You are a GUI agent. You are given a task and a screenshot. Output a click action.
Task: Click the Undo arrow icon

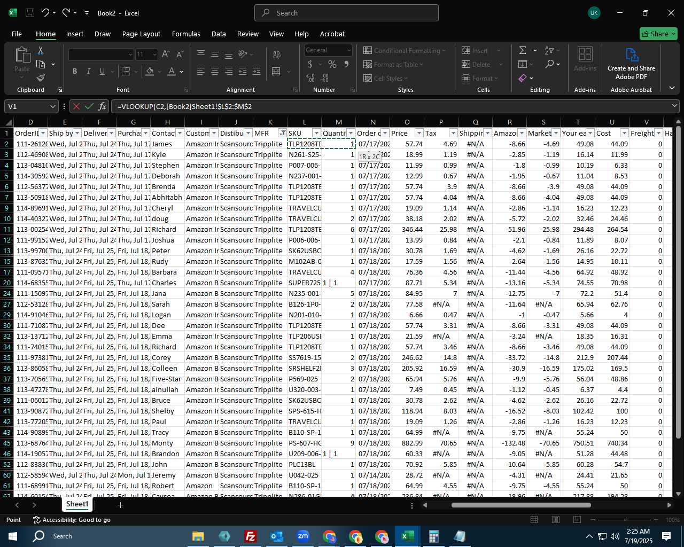click(x=45, y=13)
